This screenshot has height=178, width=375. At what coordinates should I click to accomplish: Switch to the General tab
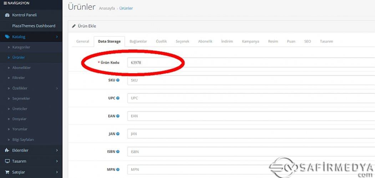pos(82,41)
